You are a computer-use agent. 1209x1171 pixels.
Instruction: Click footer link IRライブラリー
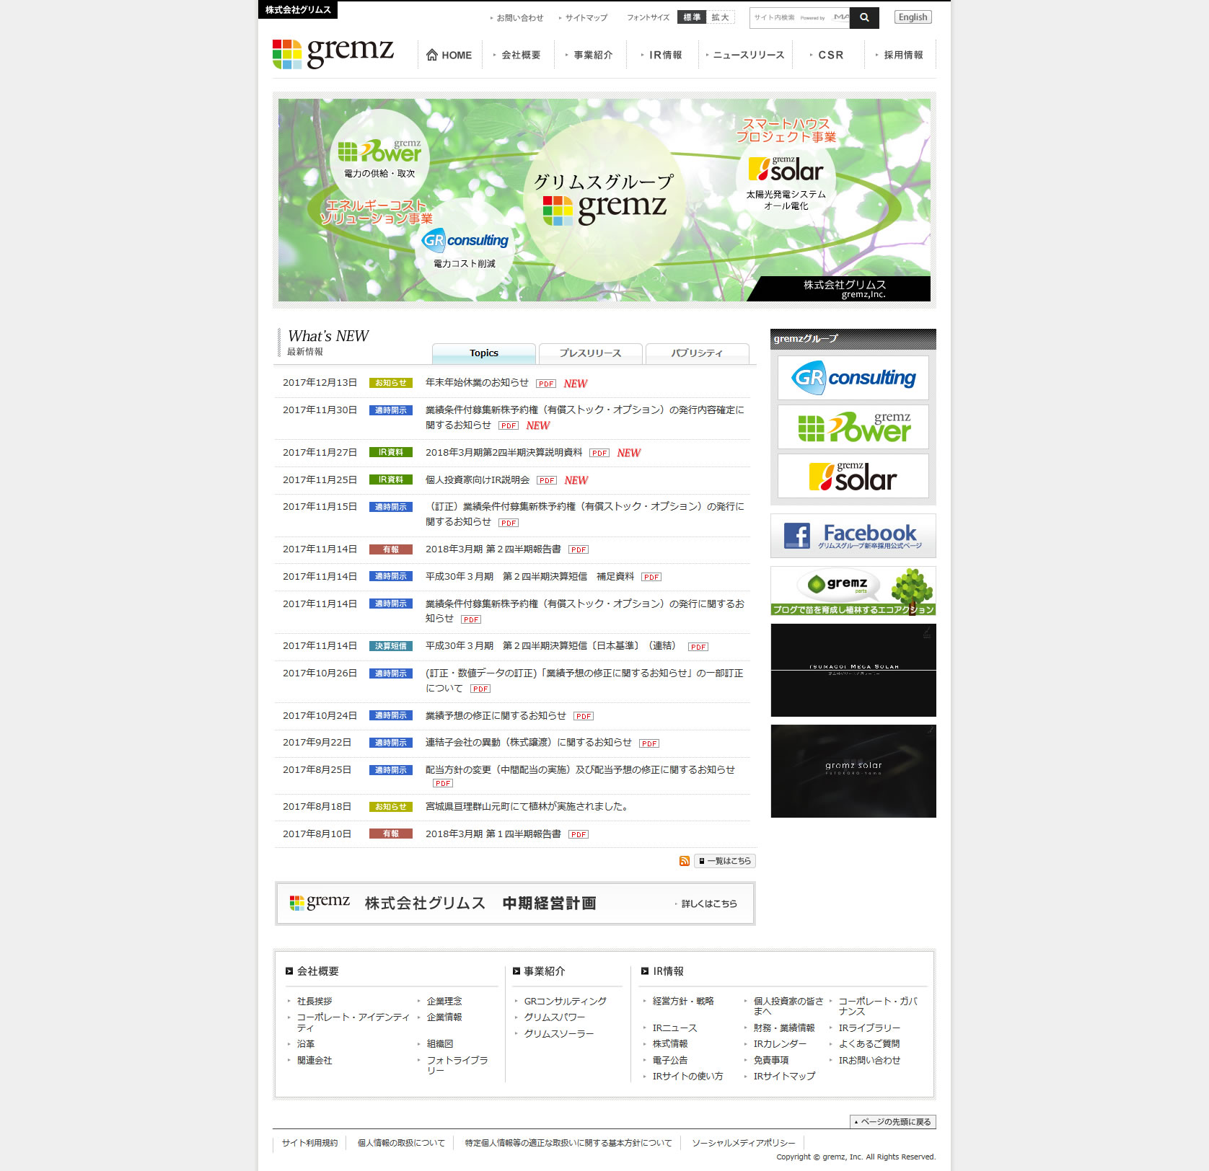(x=869, y=1028)
